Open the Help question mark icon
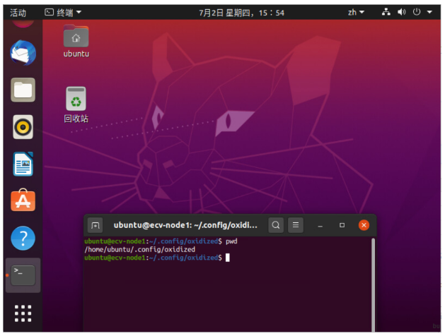The height and width of the screenshot is (336, 445). tap(23, 238)
